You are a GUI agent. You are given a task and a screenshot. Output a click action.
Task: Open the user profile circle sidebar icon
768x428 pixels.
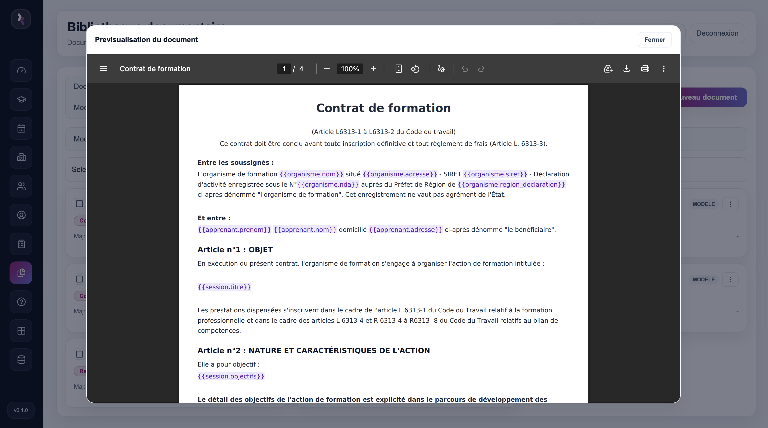tap(21, 215)
